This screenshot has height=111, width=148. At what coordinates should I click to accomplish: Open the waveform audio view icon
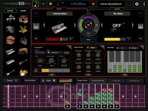coord(43,4)
